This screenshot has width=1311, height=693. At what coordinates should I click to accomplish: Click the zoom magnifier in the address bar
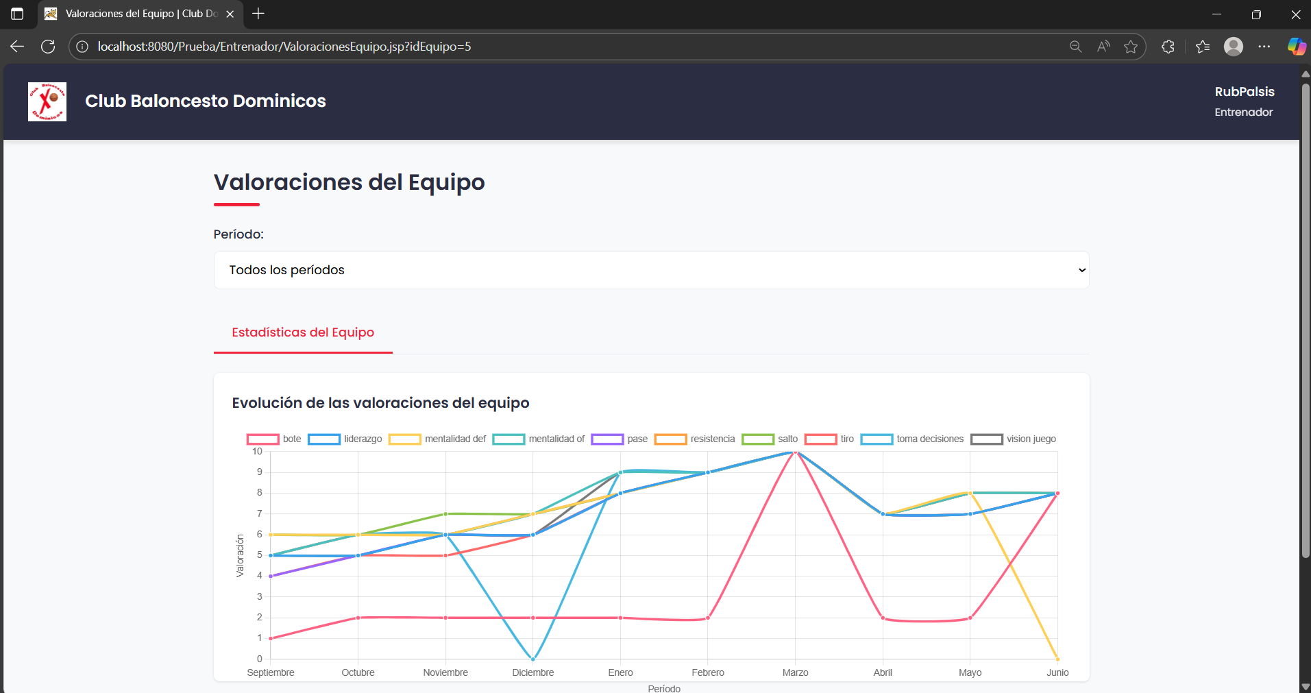[1075, 47]
